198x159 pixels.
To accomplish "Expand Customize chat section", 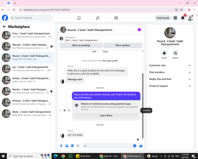I will click(x=170, y=65).
